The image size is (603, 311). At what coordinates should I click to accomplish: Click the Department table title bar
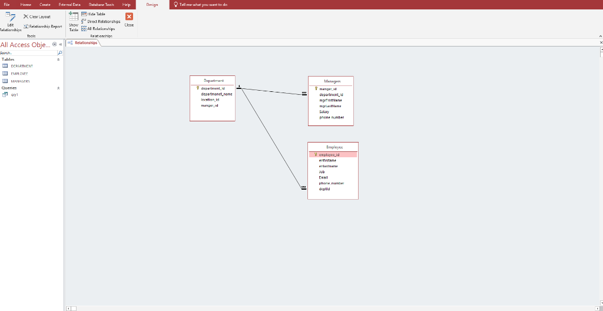213,81
